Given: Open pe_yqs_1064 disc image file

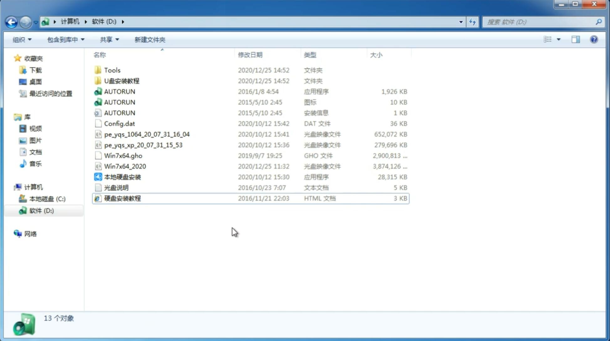Looking at the screenshot, I should pyautogui.click(x=147, y=134).
